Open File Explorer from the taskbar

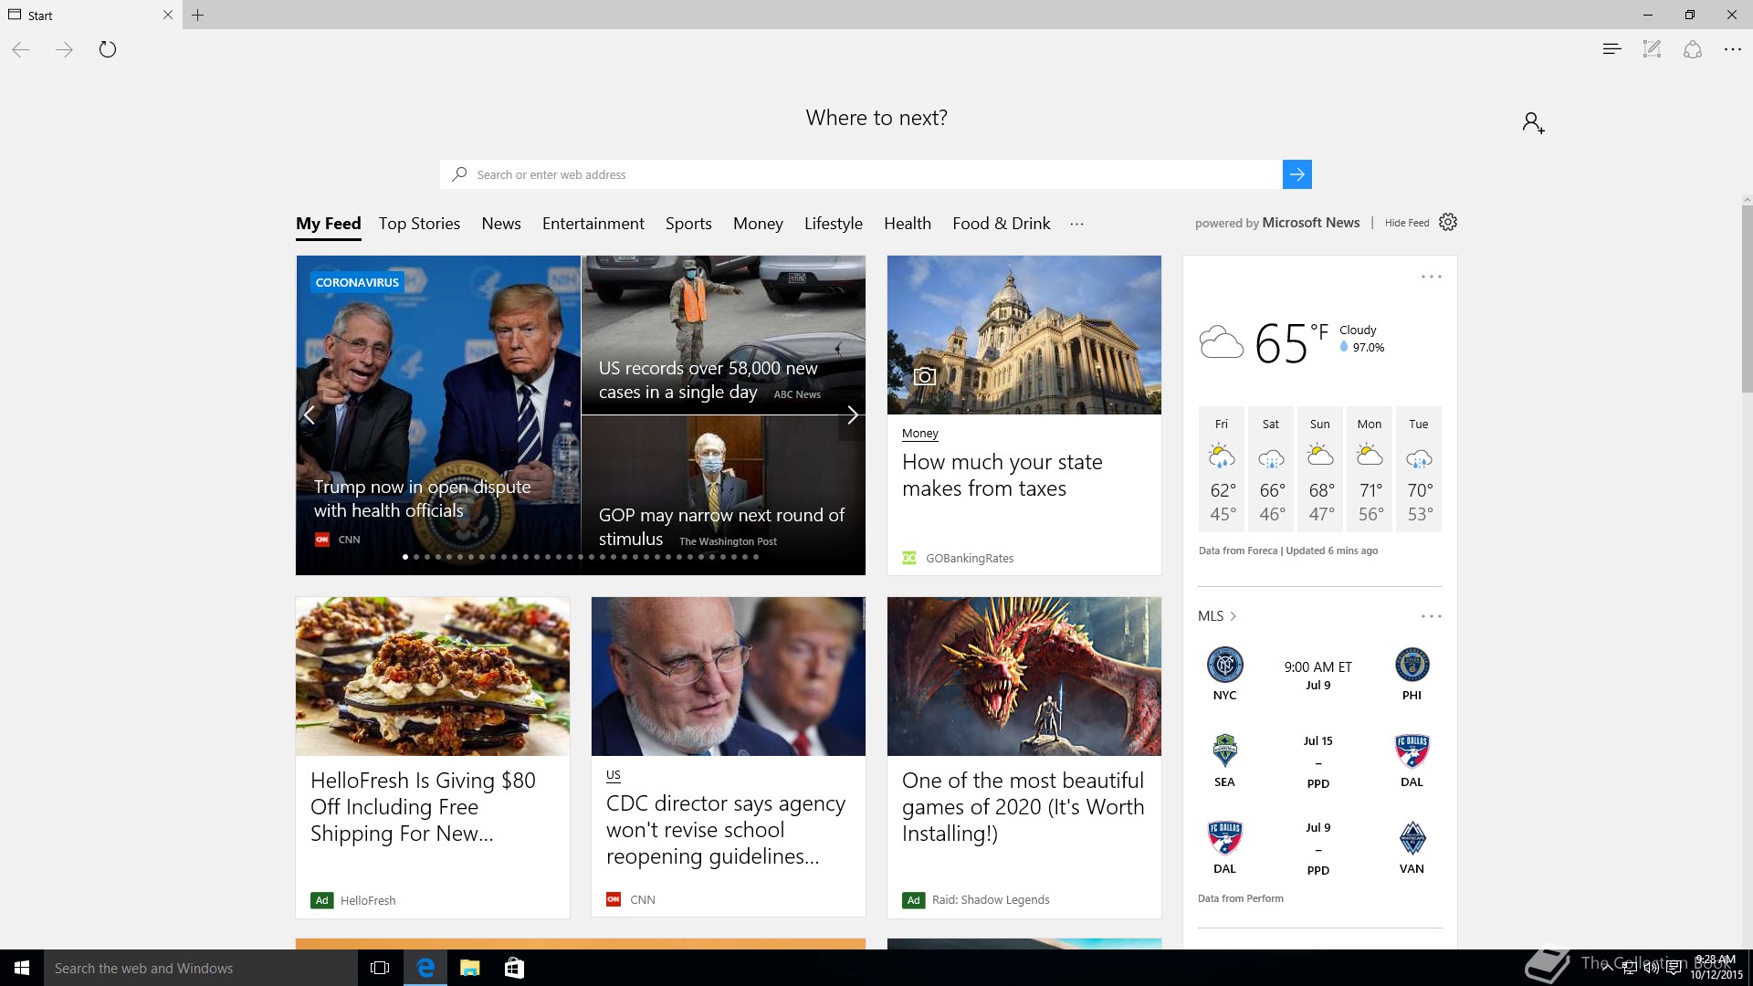tap(470, 968)
